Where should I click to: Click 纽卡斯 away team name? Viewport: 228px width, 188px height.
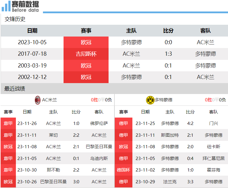click(x=214, y=147)
